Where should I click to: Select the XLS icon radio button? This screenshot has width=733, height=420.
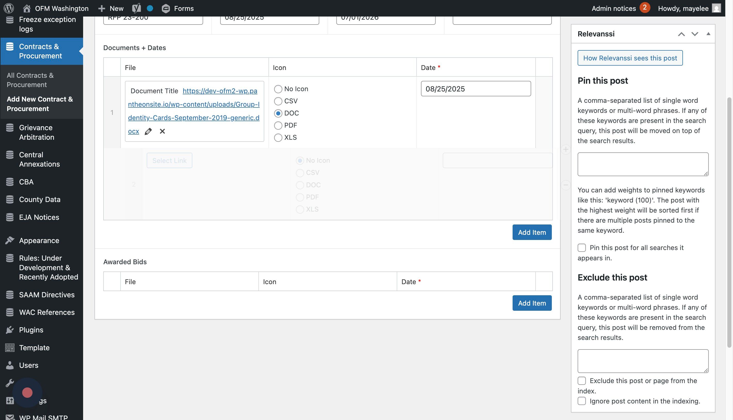pos(278,138)
